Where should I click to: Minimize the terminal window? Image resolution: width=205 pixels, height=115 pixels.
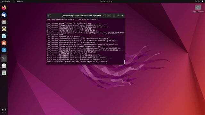point(114,16)
